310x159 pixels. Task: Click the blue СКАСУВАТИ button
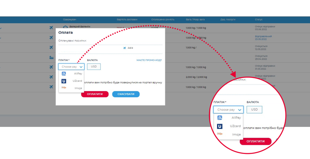(x=126, y=94)
